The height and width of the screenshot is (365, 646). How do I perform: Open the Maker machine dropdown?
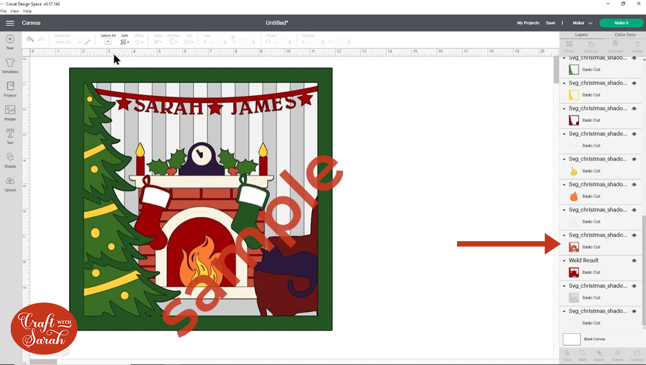coord(582,23)
